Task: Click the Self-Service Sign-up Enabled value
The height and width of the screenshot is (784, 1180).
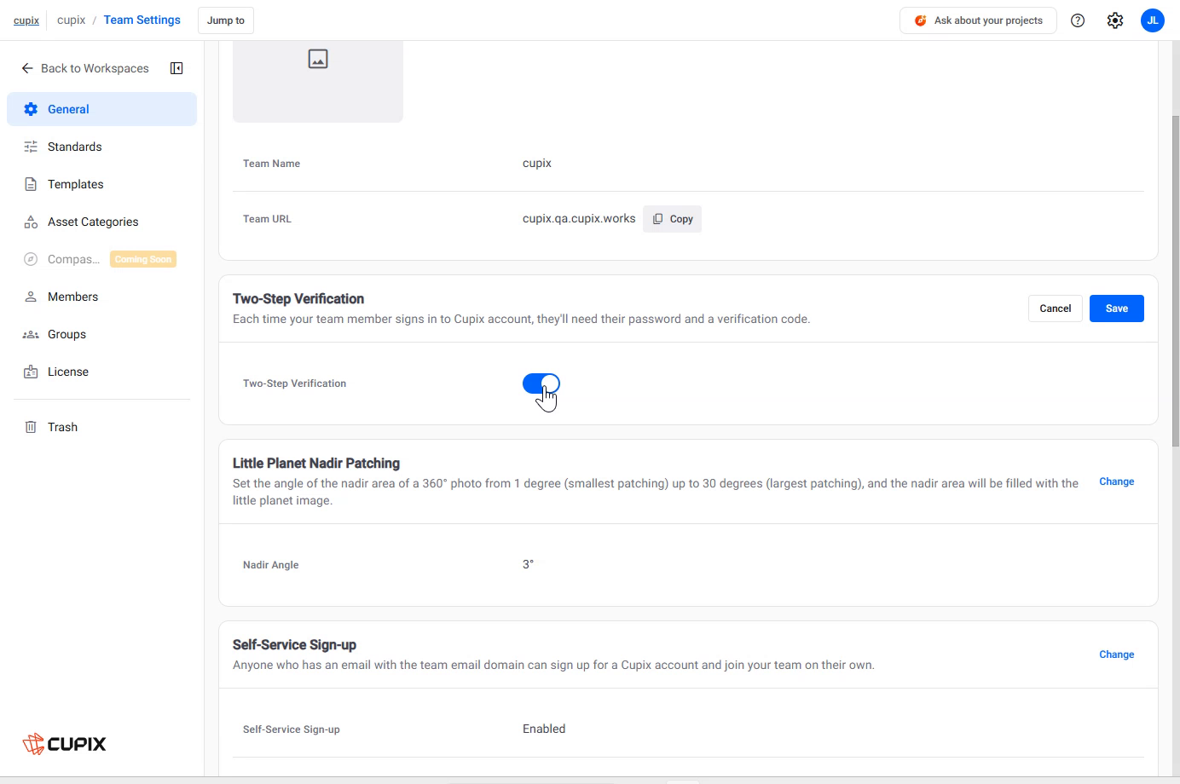Action: 544,729
